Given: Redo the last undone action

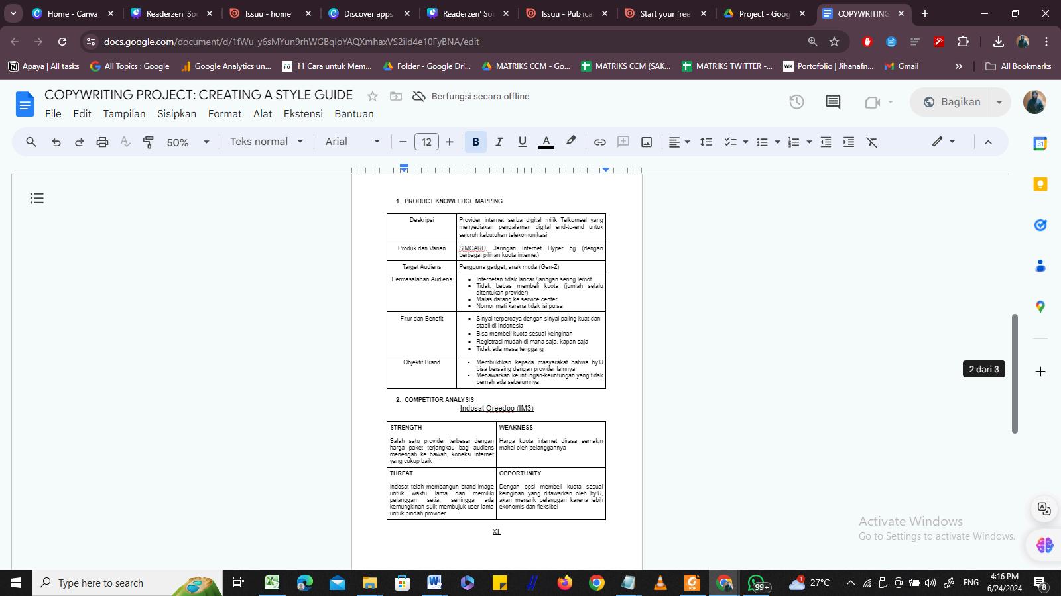Looking at the screenshot, I should [x=79, y=142].
